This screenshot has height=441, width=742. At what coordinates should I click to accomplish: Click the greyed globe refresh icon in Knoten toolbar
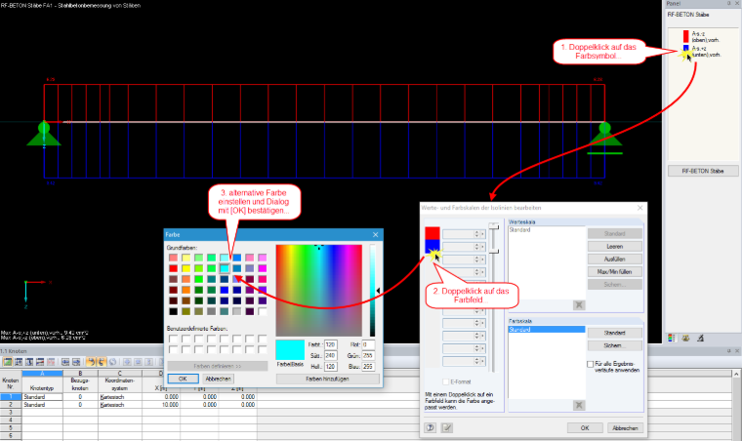pos(112,362)
